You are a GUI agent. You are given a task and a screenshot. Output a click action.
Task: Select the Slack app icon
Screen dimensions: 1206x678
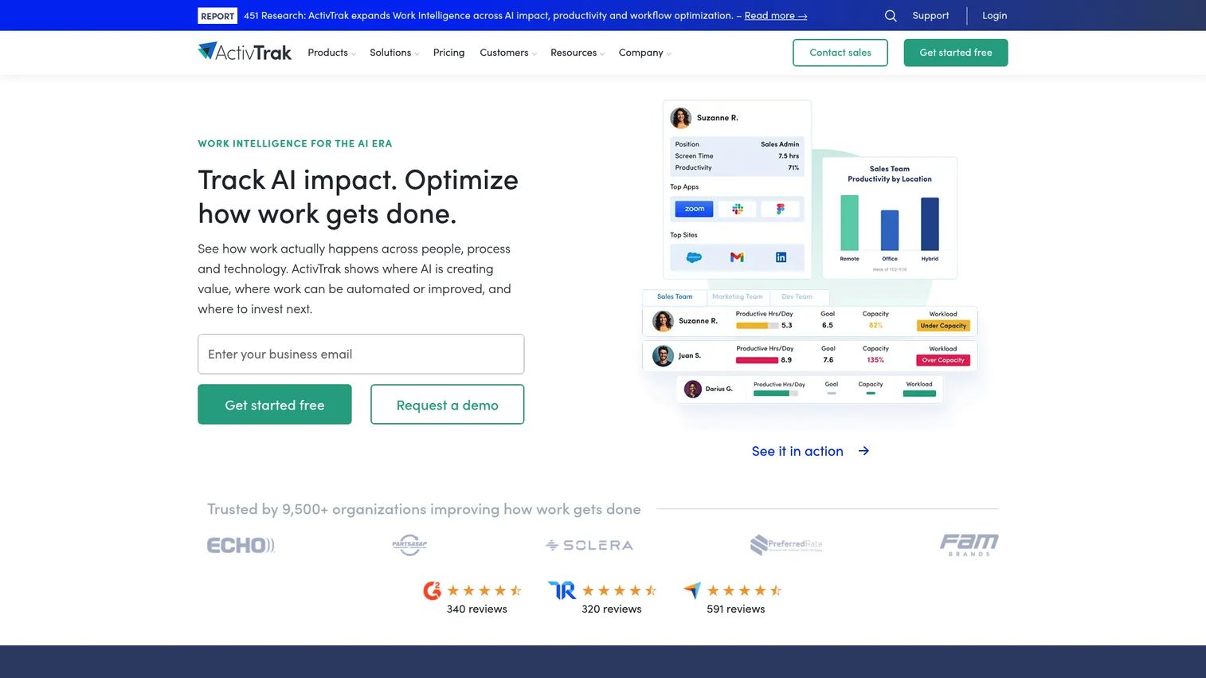(738, 209)
